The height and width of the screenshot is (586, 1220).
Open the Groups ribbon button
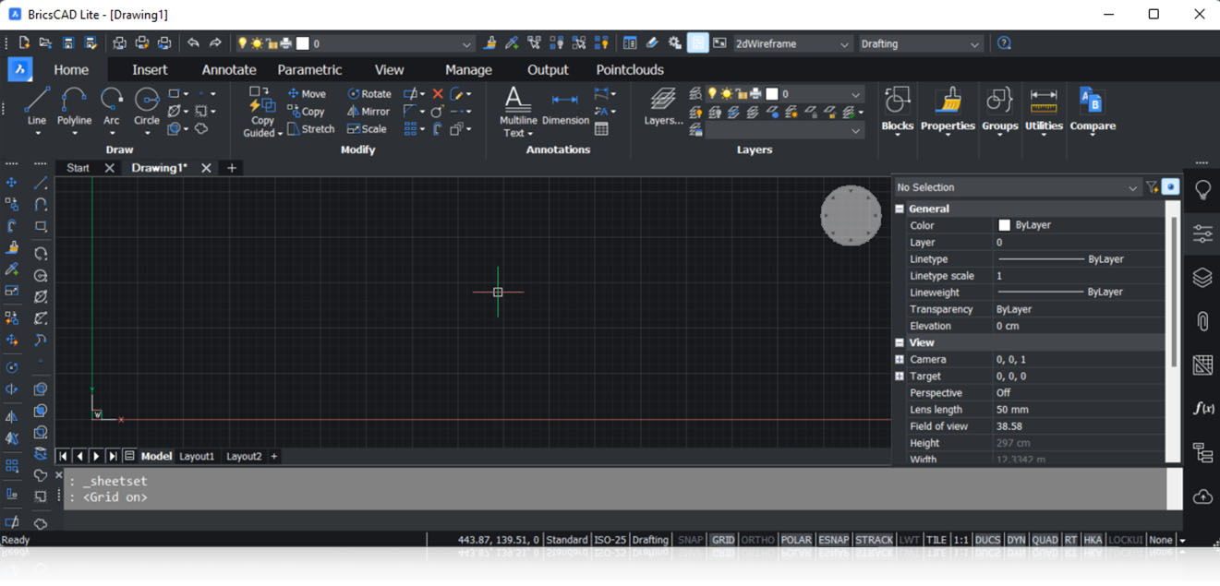[x=999, y=110]
